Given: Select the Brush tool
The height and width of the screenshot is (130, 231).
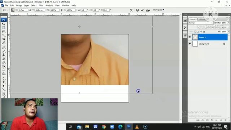Looking at the screenshot, I should pyautogui.click(x=4, y=51).
